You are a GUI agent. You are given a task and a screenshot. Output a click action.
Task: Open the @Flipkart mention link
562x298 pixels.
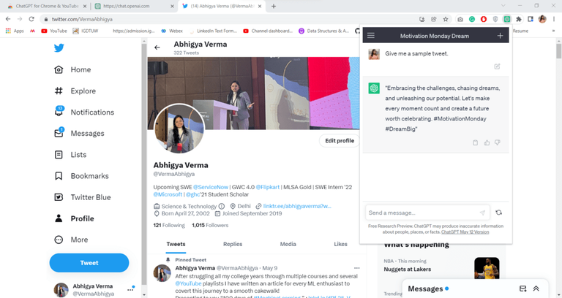pyautogui.click(x=268, y=187)
